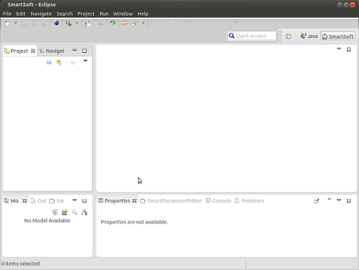
Task: Click the greyed Print icon in toolbar
Action: tap(44, 23)
